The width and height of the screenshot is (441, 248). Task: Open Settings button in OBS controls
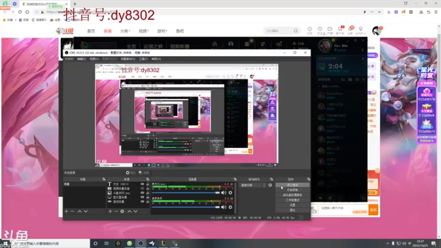293,205
